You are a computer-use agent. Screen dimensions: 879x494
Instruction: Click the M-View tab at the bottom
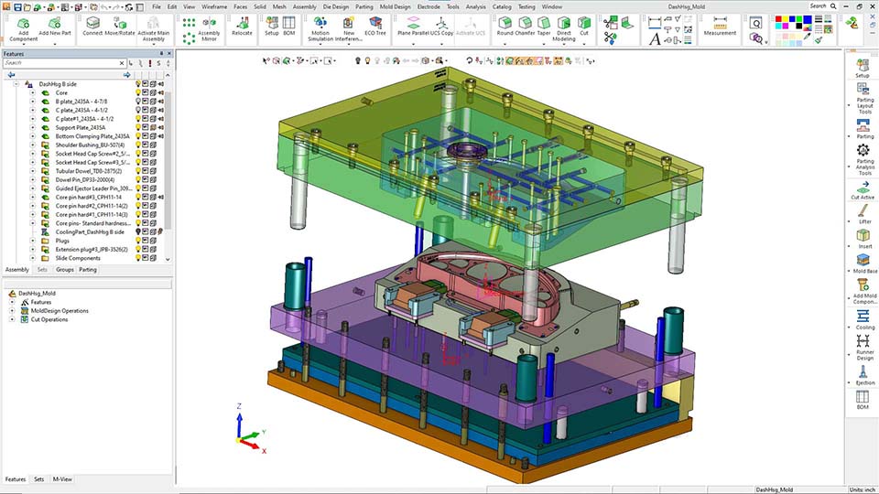pyautogui.click(x=62, y=479)
